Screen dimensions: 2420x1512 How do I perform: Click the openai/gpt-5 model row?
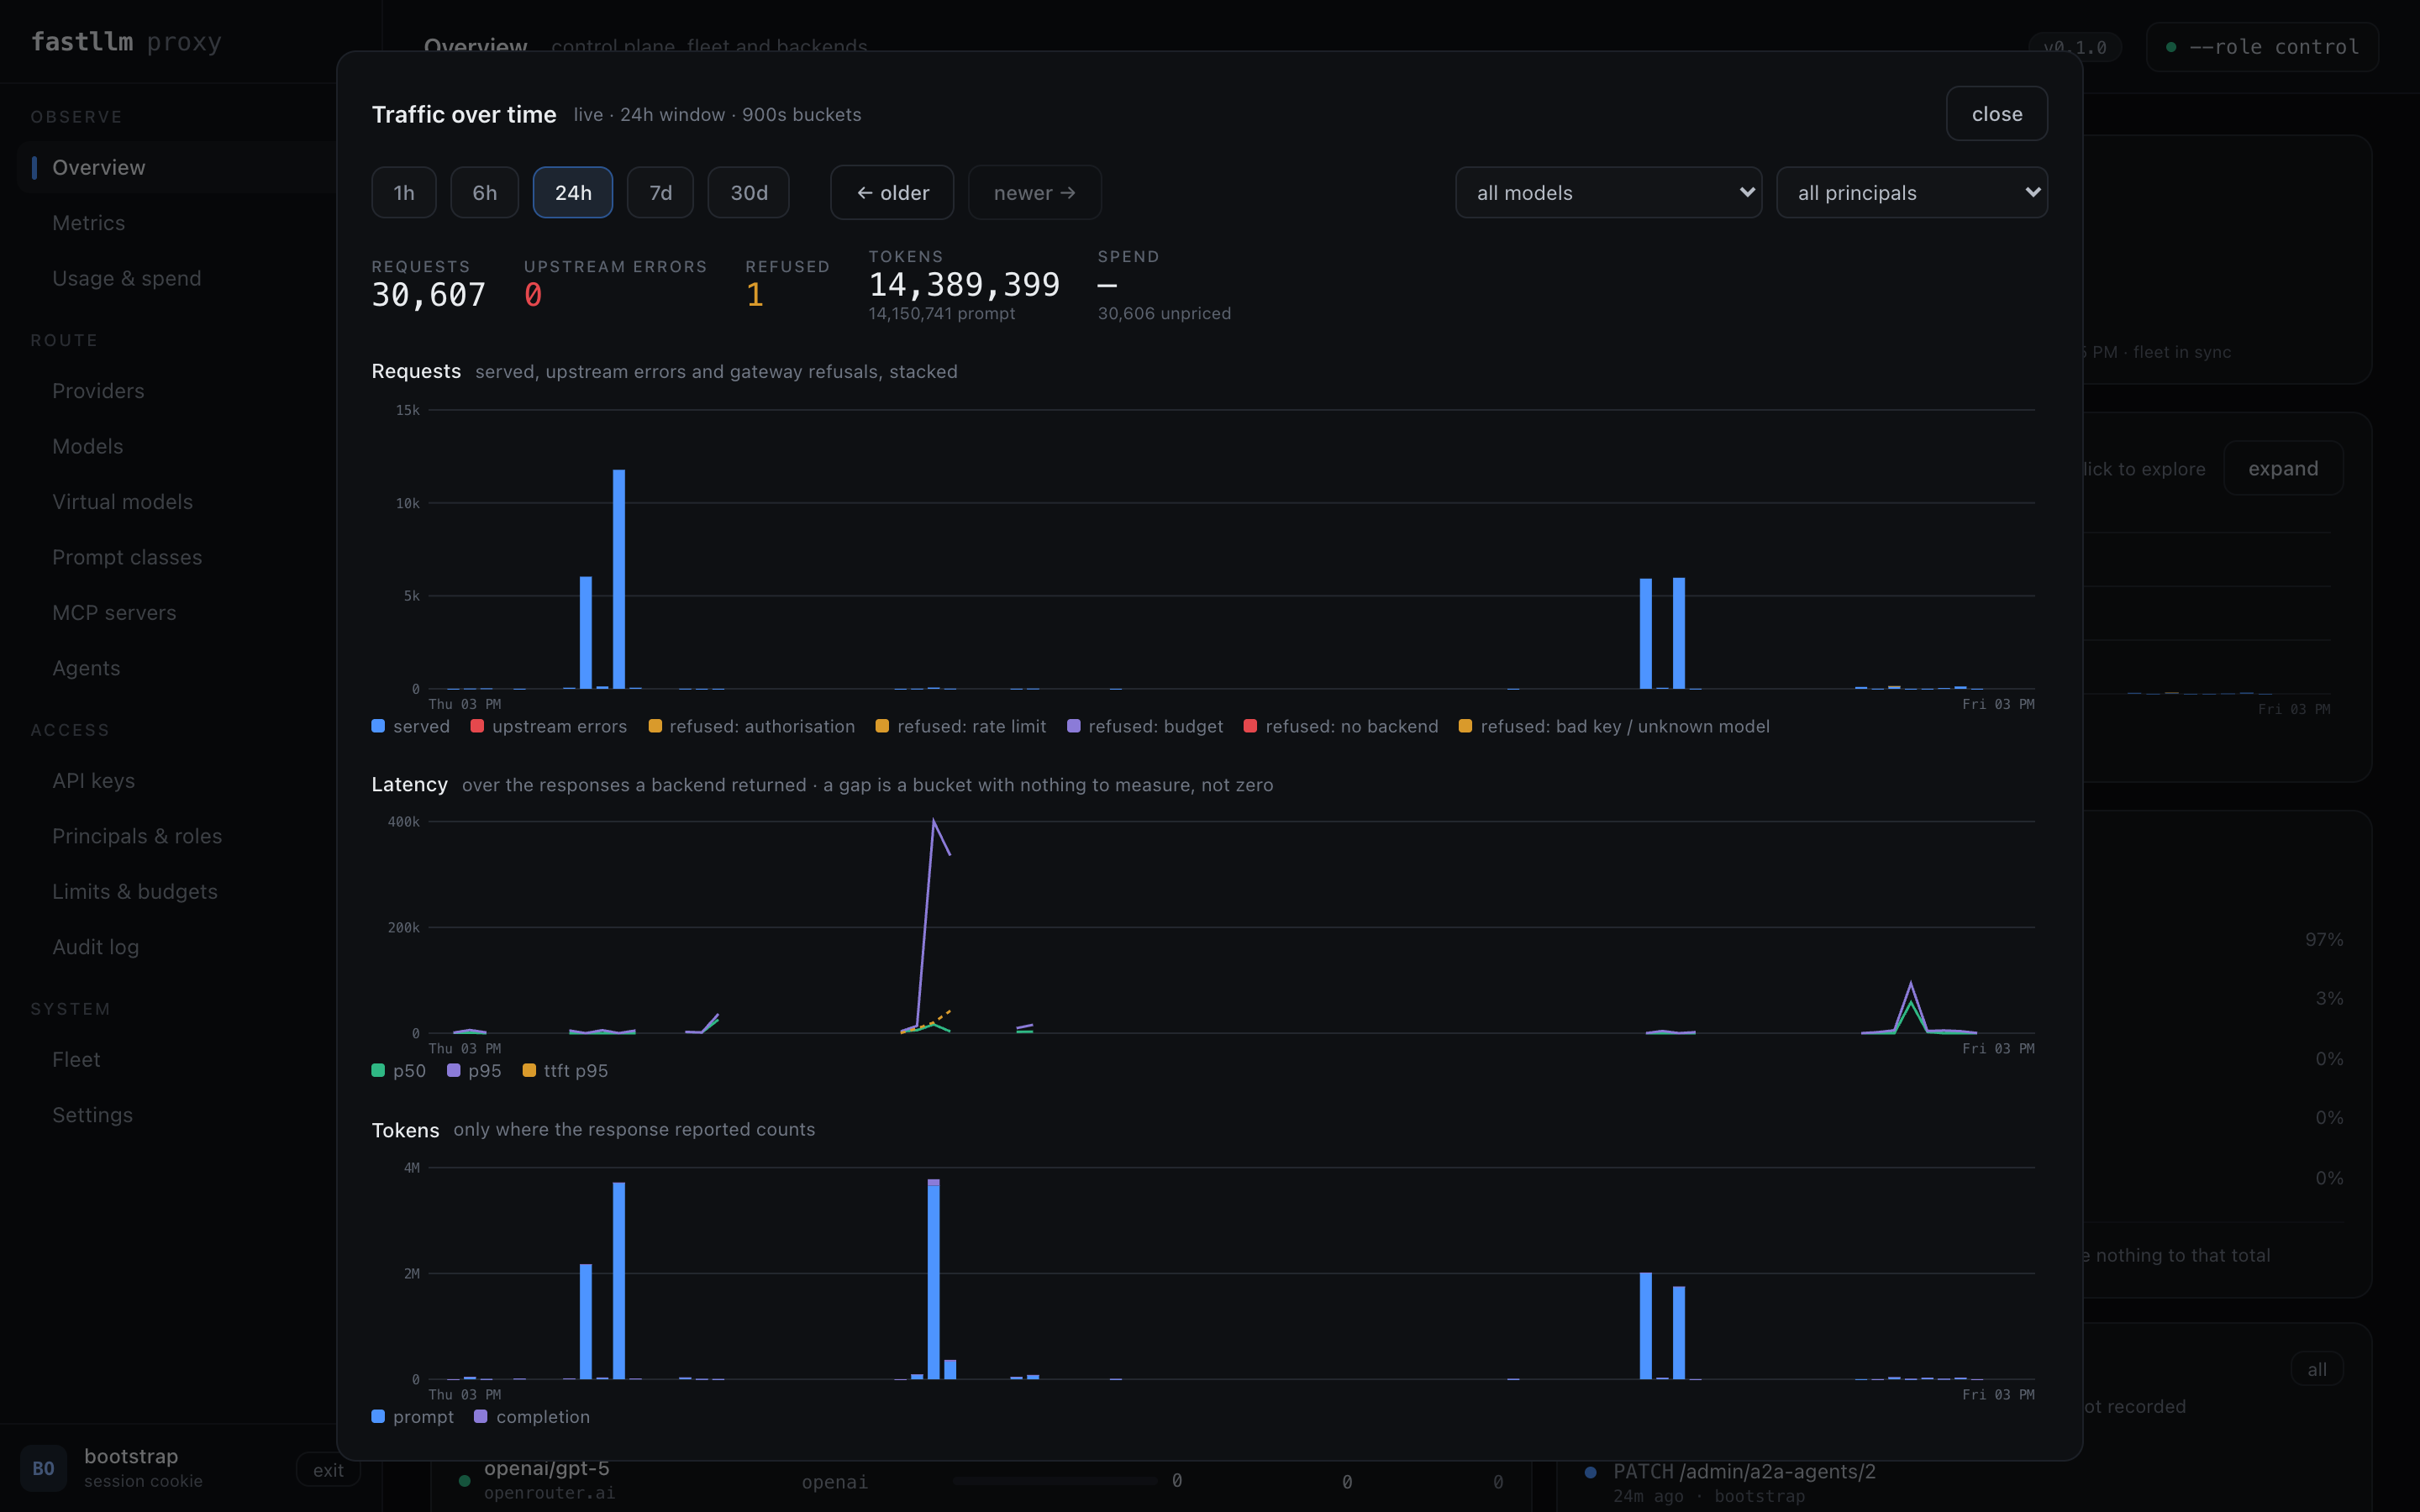tap(980, 1481)
